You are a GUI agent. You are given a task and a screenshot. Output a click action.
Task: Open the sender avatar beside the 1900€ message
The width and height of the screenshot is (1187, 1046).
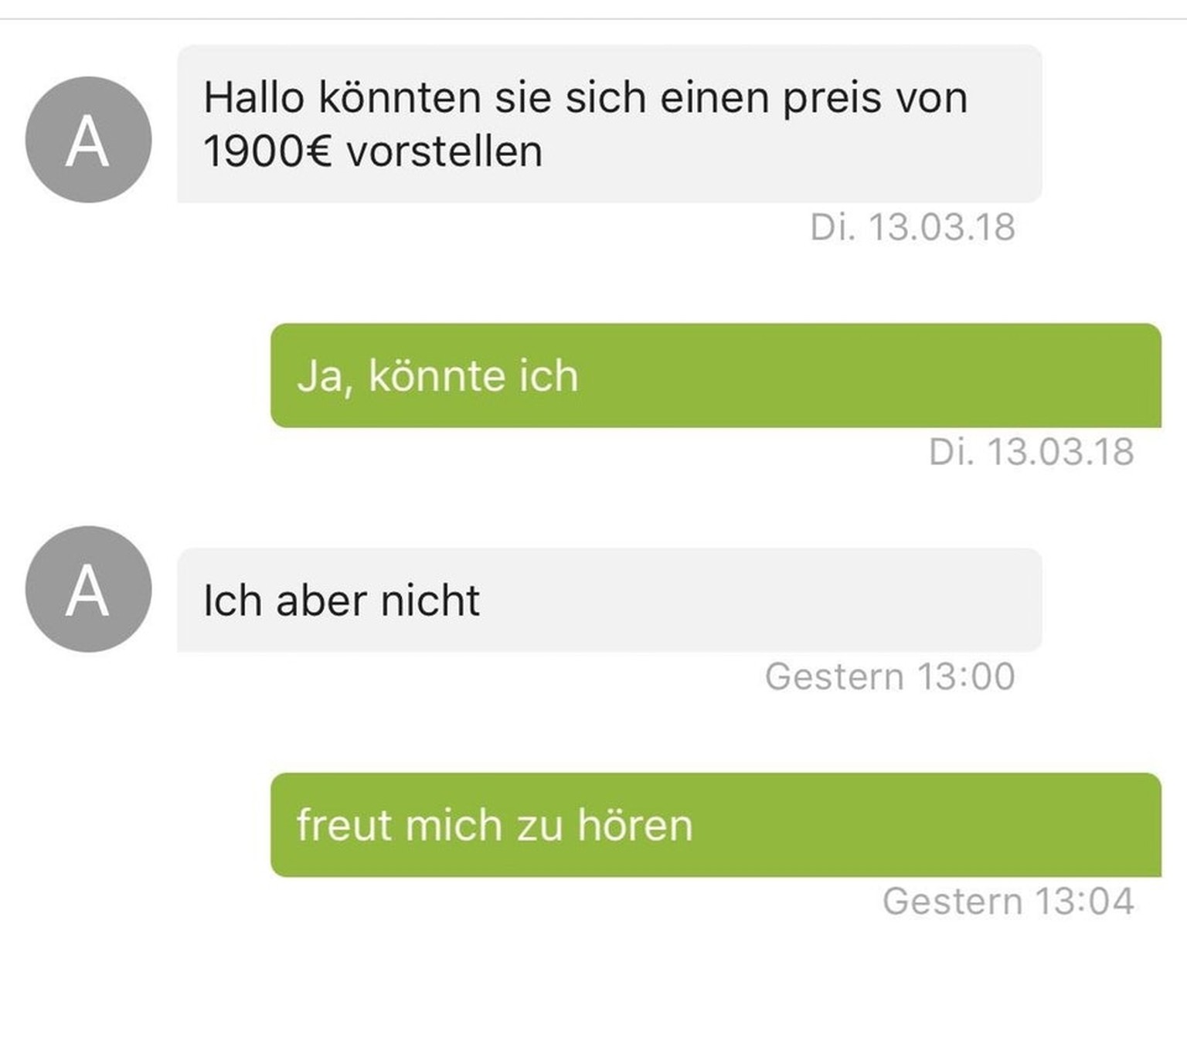click(88, 140)
